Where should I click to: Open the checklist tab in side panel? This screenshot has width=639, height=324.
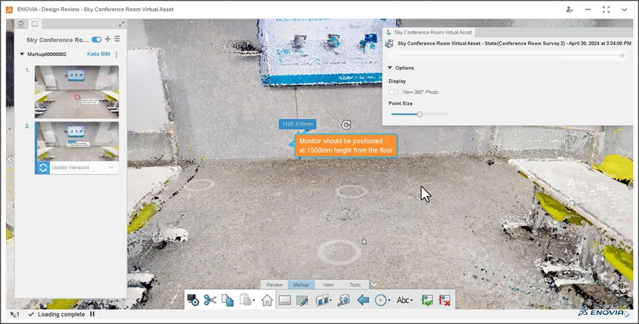(21, 24)
